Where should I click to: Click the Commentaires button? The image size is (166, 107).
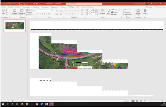[x=160, y=7]
